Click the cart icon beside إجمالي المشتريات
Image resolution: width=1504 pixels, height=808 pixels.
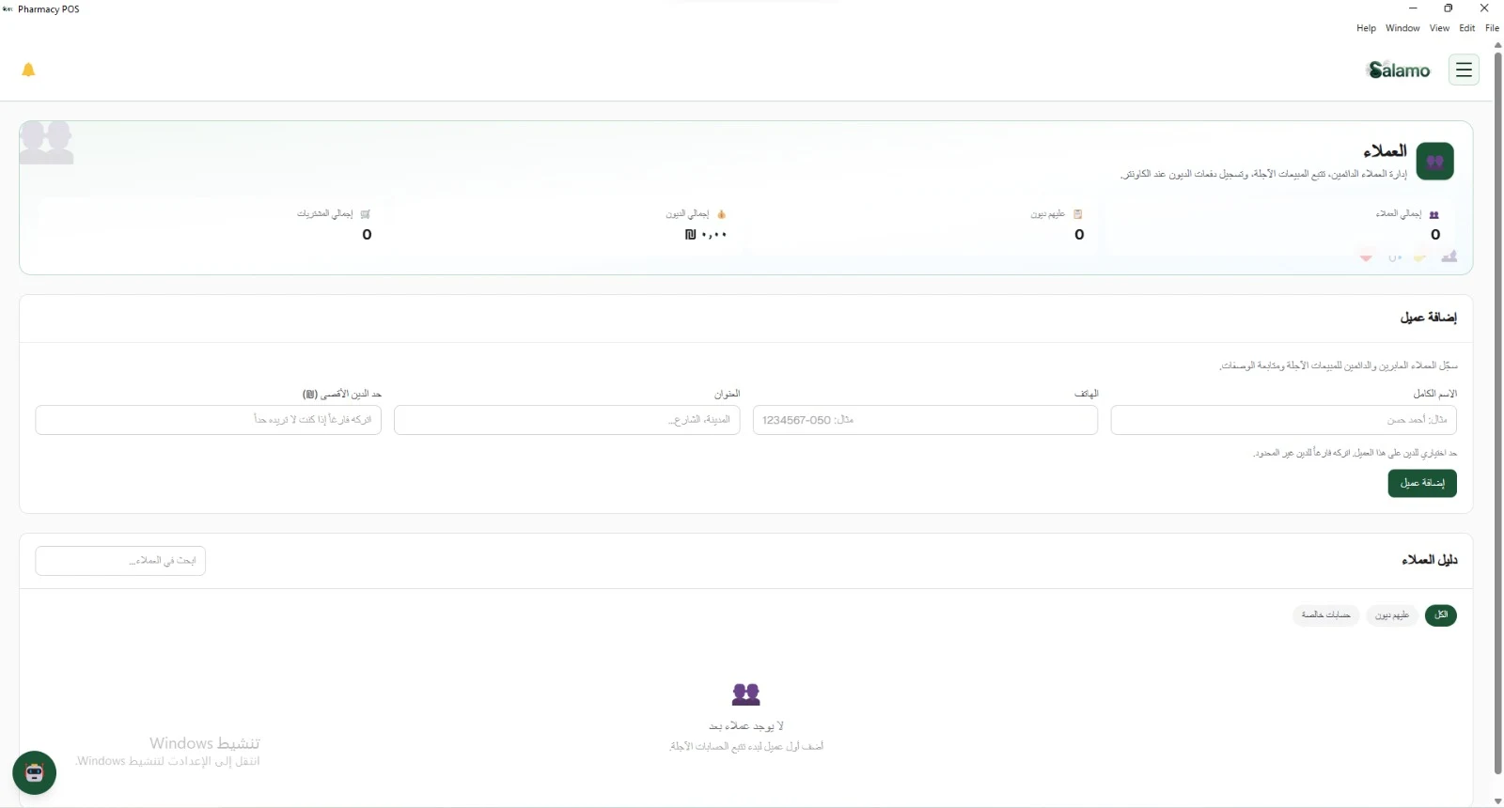click(365, 214)
